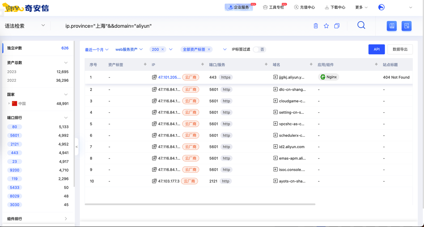Image resolution: width=424 pixels, height=227 pixels.
Task: Click the 独立IP数 row
Action: [38, 48]
